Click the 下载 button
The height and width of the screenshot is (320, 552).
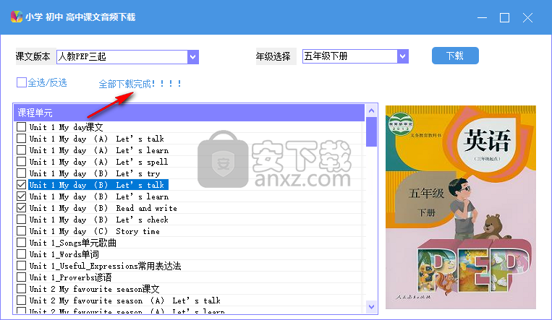(455, 56)
